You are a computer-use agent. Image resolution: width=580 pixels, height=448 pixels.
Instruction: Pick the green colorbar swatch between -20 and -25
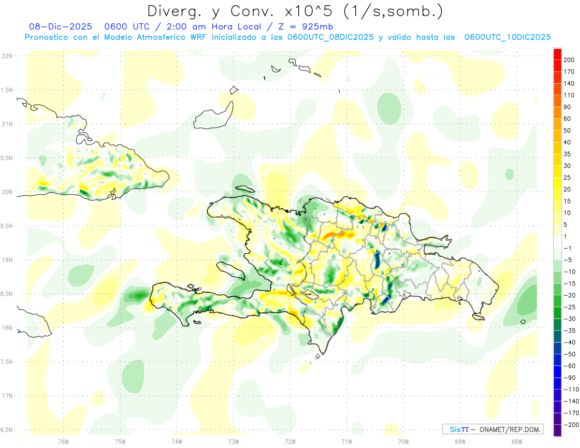pos(558,302)
